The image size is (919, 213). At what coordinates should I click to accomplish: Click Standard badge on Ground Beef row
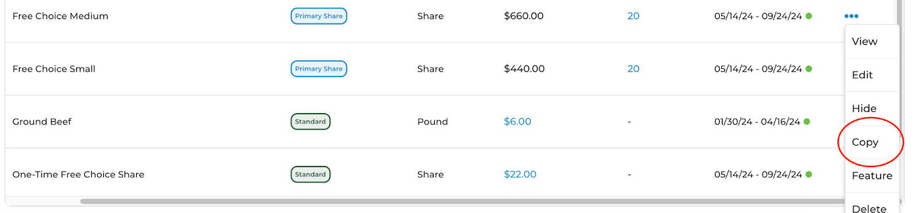click(x=310, y=122)
